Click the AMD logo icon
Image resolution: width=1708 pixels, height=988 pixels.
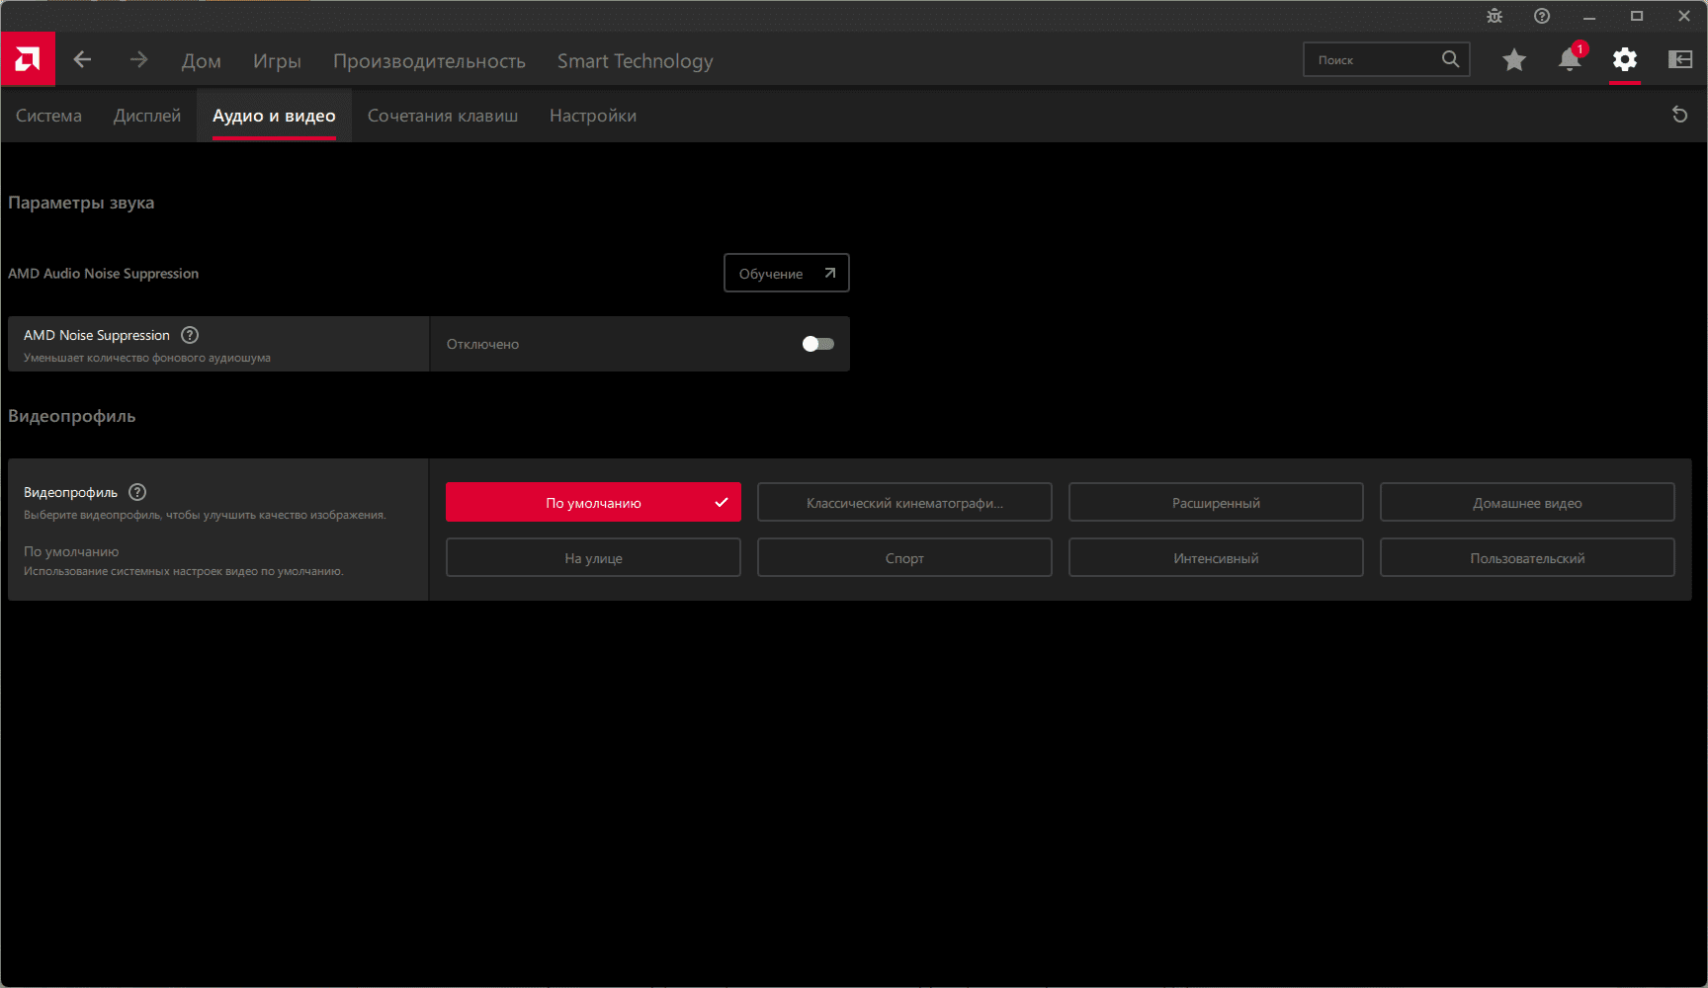point(28,59)
